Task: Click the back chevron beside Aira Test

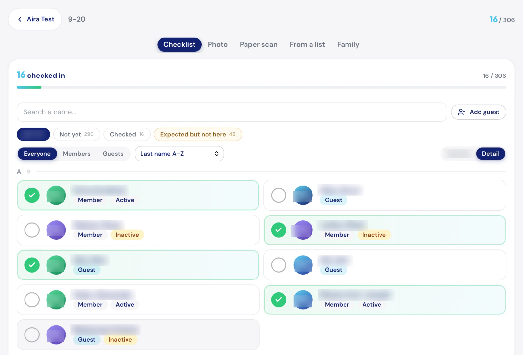Action: click(20, 19)
